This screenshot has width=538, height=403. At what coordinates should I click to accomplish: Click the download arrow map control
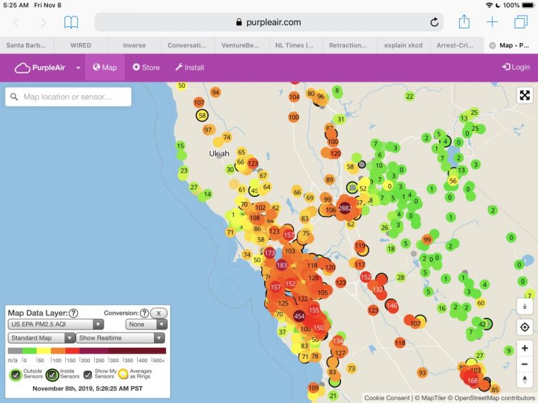(x=525, y=306)
